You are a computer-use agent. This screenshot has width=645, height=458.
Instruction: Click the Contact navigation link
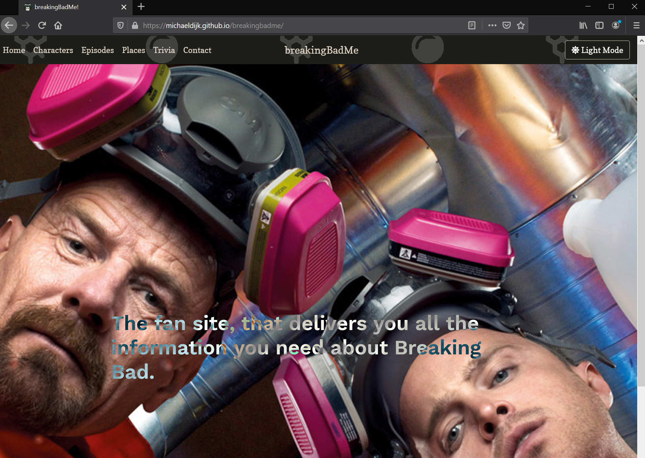click(197, 50)
